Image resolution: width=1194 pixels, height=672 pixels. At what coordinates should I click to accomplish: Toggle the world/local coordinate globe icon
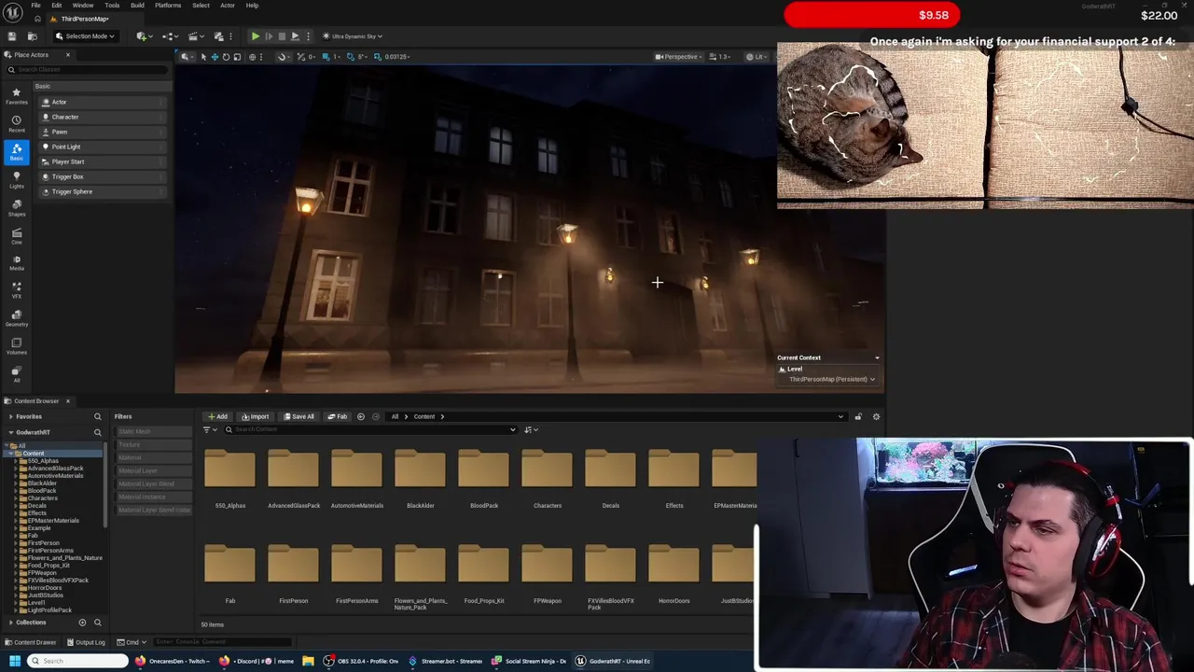252,57
